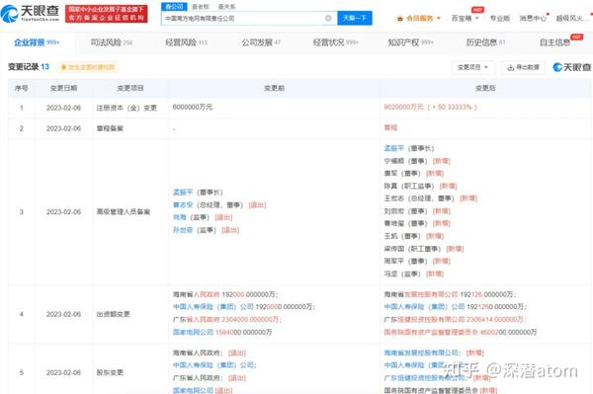Click the red 官方备案企业征信机构 banner
The image size is (593, 394).
(x=107, y=14)
